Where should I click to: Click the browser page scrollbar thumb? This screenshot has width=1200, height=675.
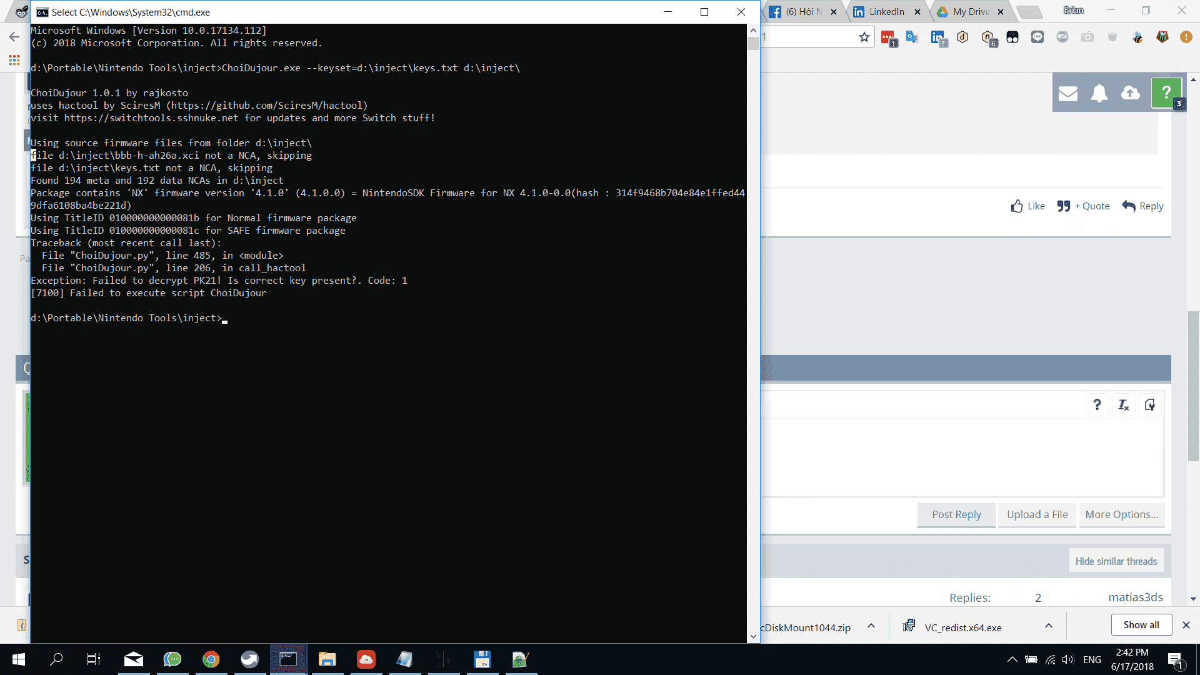click(1193, 386)
